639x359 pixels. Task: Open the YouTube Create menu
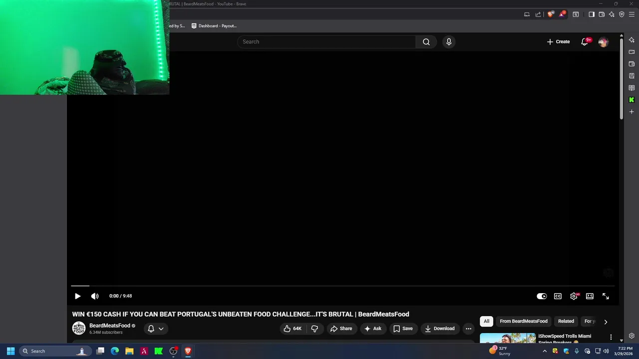(558, 42)
